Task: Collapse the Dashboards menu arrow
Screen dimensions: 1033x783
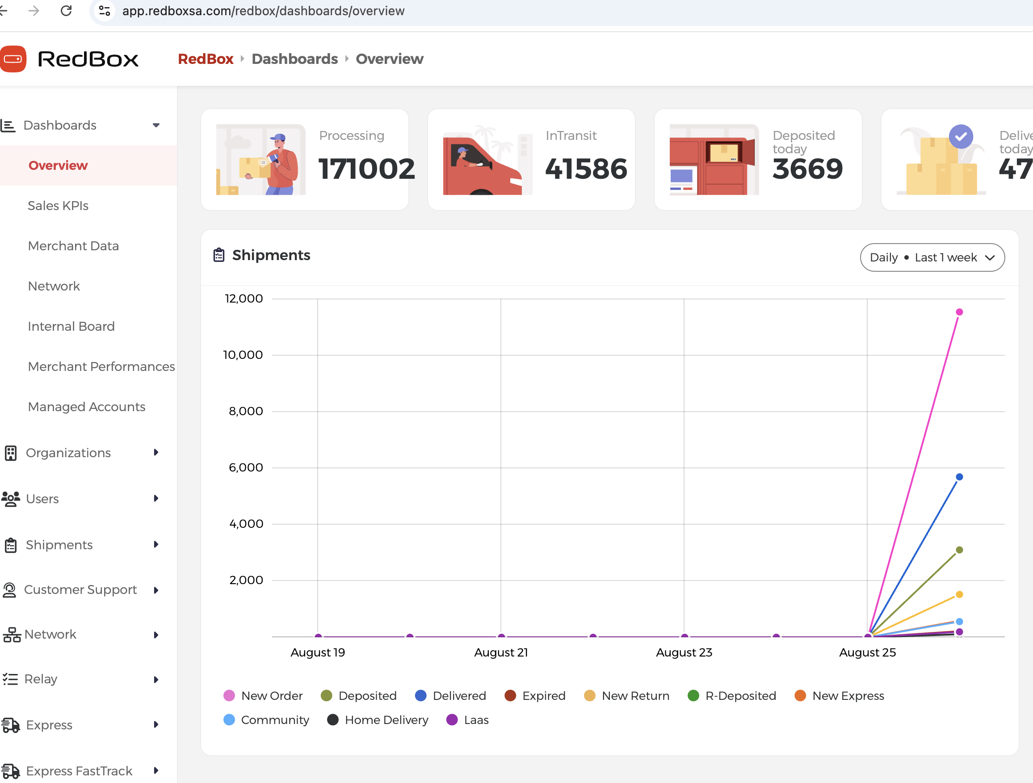Action: pyautogui.click(x=156, y=125)
